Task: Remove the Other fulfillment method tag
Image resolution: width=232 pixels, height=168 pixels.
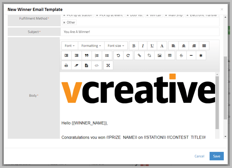Action: (64, 23)
